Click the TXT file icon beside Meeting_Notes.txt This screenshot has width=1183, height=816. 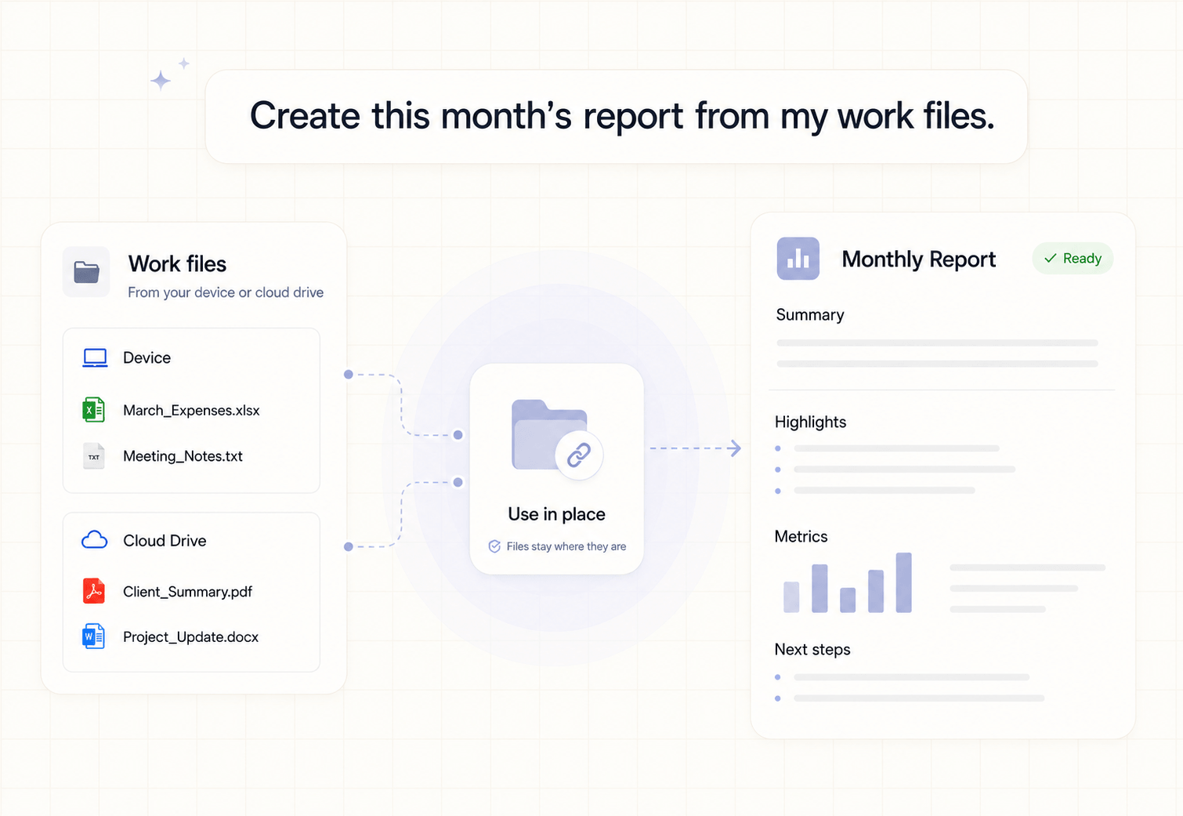click(x=93, y=456)
